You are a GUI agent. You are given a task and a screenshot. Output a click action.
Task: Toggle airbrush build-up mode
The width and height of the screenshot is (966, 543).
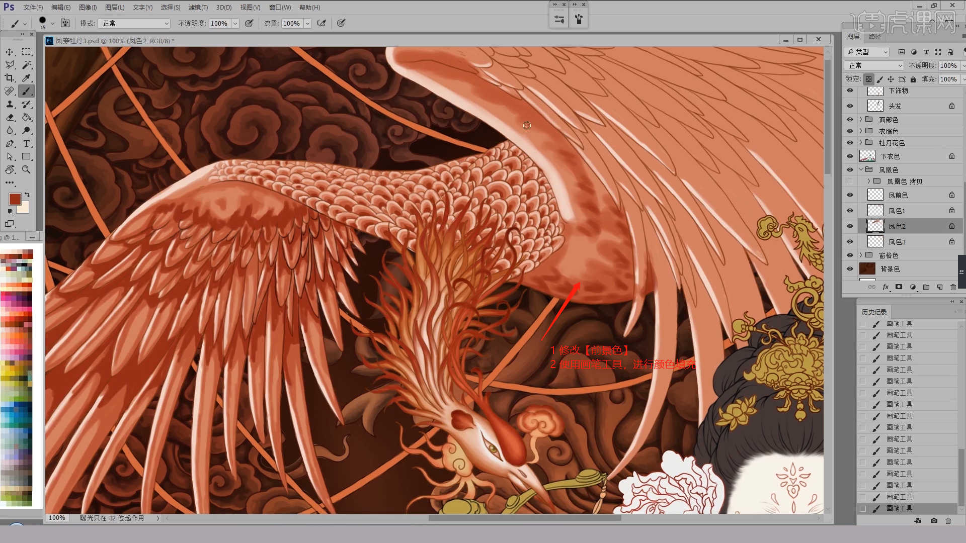[x=321, y=23]
